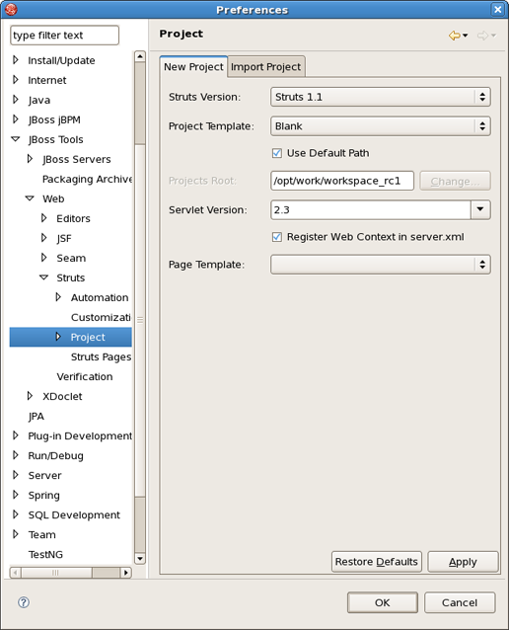
Task: Click the Servlet Version text field
Action: click(x=371, y=209)
